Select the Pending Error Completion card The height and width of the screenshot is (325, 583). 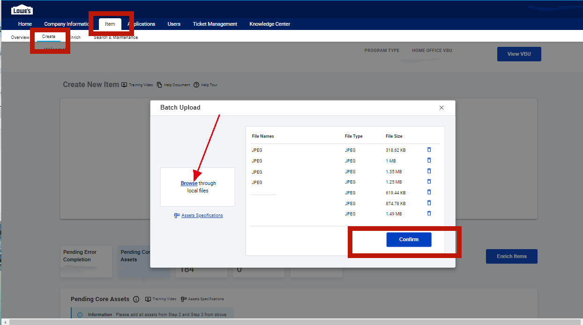coord(86,261)
